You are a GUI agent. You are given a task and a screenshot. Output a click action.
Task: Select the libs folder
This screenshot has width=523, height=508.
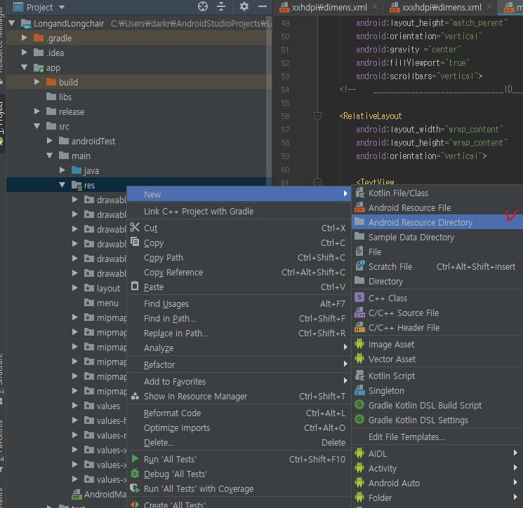pos(65,97)
